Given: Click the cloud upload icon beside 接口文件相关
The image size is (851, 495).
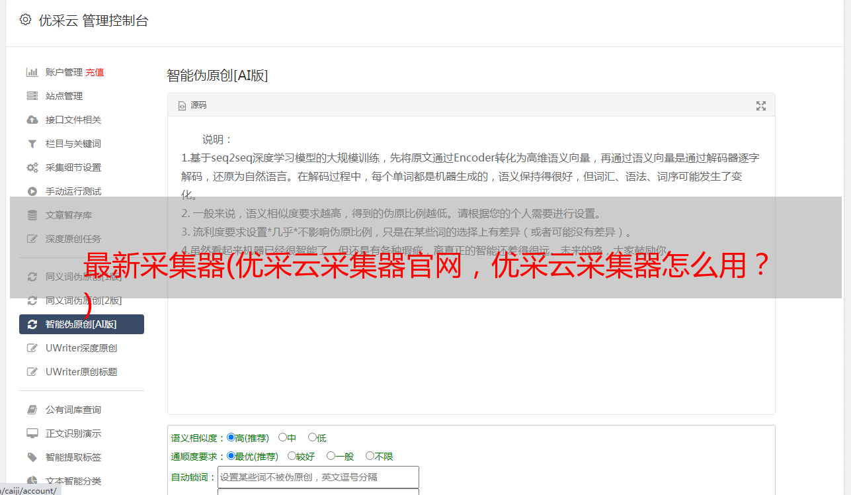Looking at the screenshot, I should 32,120.
